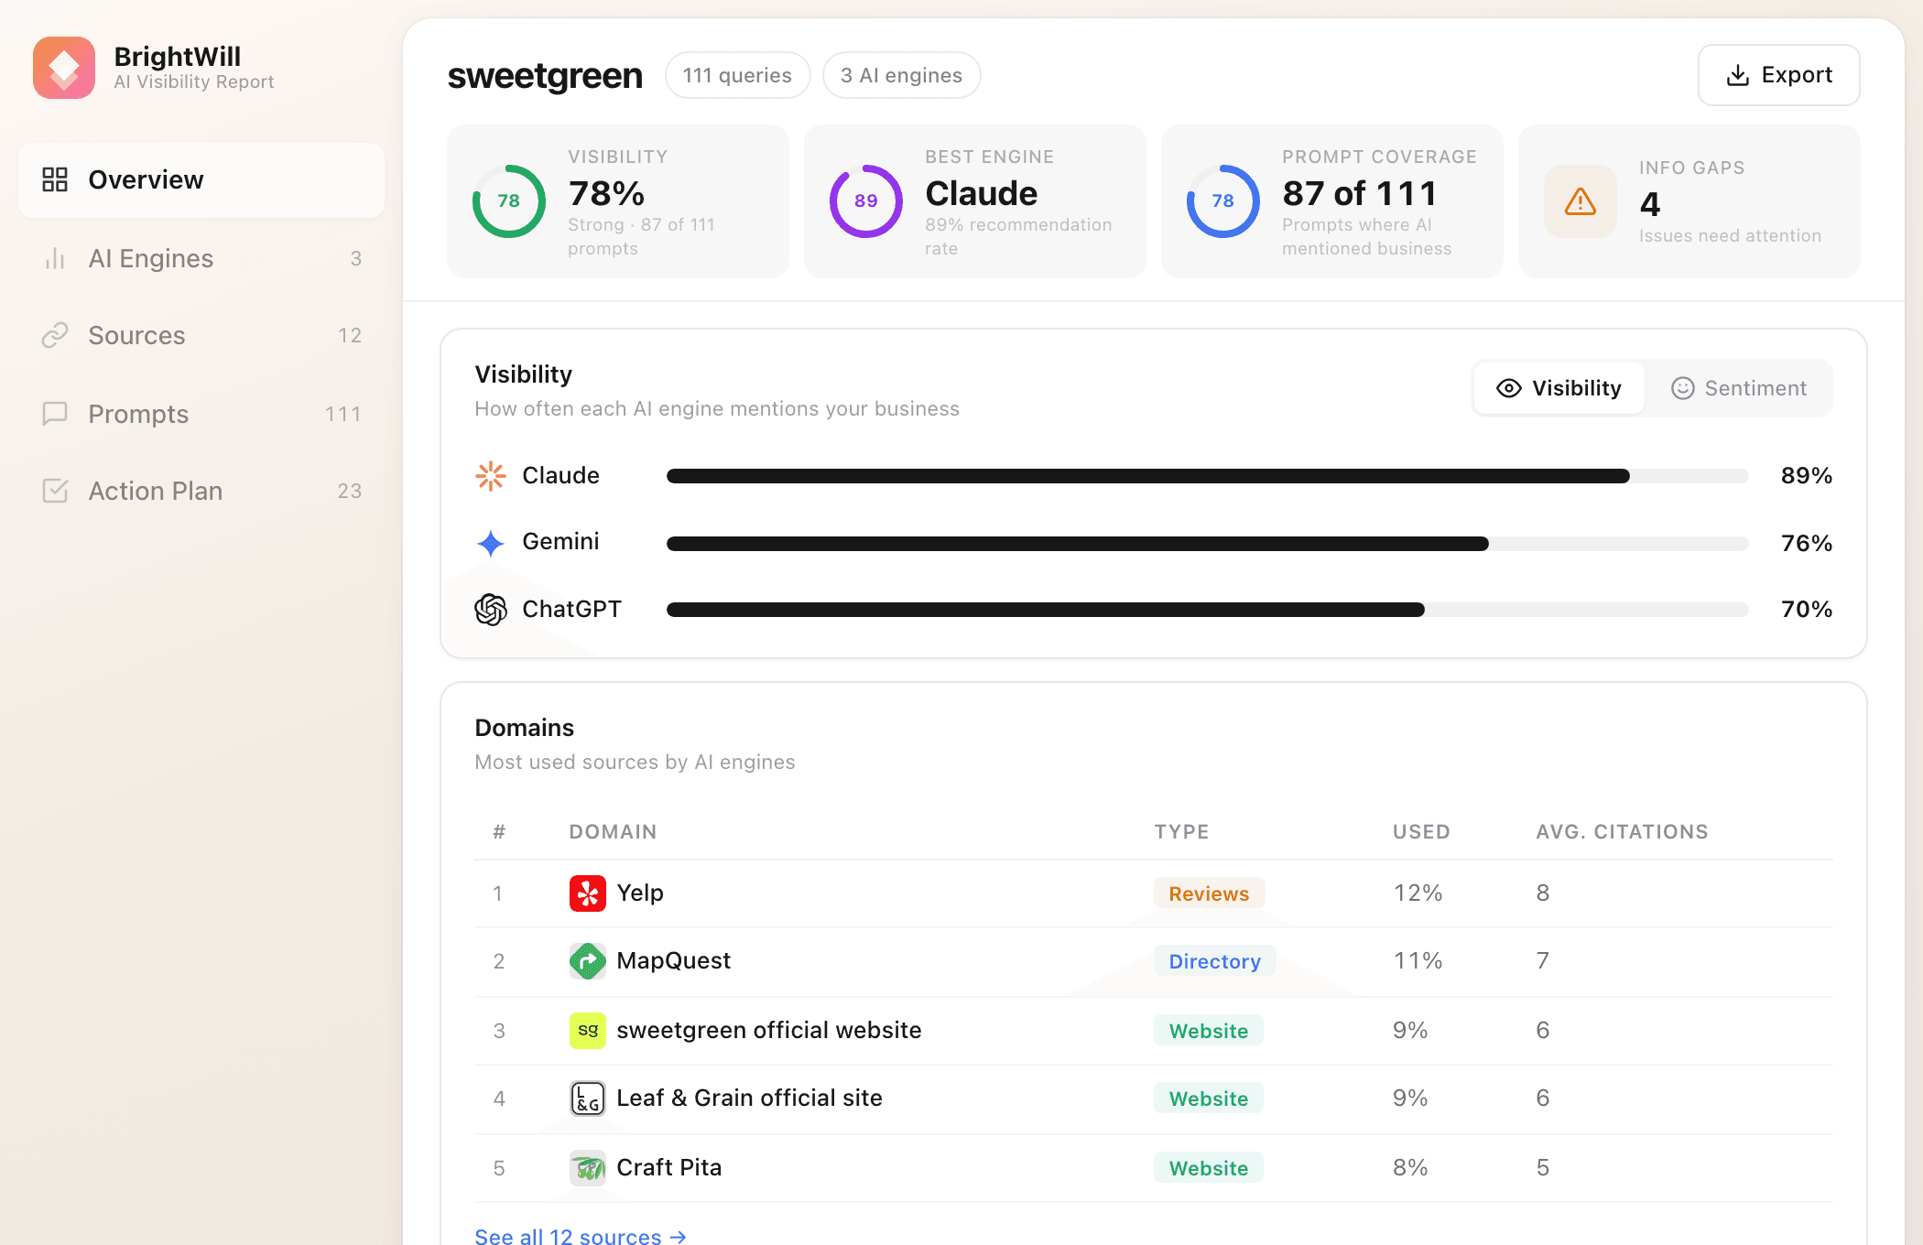
Task: Click the 3 AI engines pill
Action: (901, 75)
